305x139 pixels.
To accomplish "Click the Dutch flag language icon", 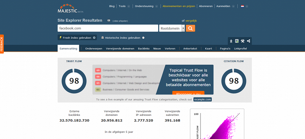I will point(242,6).
